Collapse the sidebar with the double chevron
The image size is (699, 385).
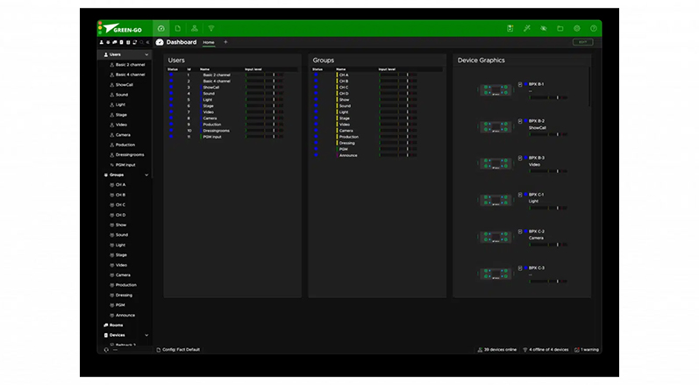(x=148, y=42)
